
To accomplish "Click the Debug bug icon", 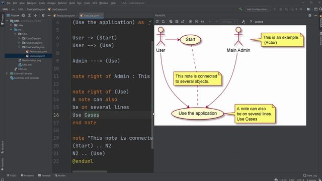I will (281, 9).
